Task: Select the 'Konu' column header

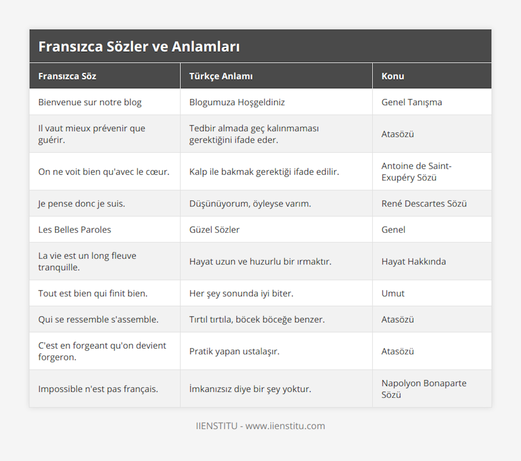Action: (x=393, y=76)
